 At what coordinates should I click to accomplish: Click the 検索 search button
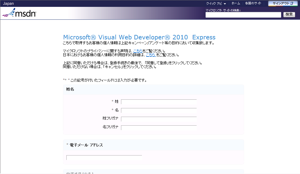click(289, 15)
